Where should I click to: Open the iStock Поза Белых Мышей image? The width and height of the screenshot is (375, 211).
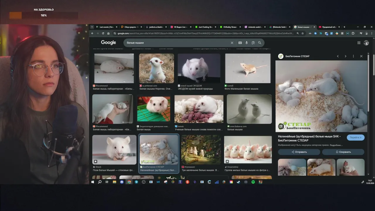(x=114, y=150)
